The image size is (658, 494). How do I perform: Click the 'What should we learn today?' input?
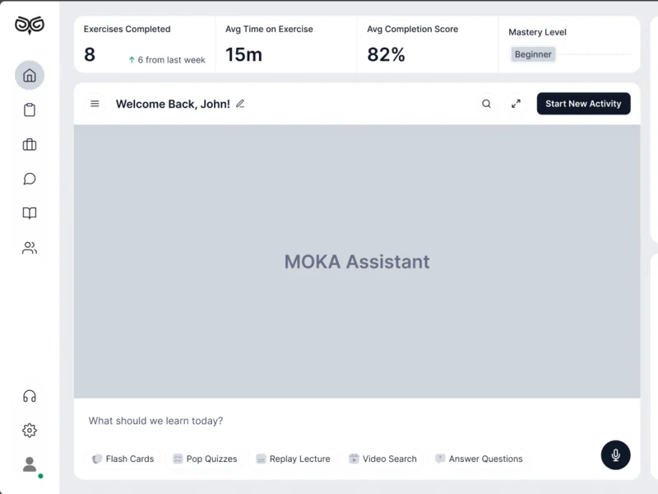point(155,421)
